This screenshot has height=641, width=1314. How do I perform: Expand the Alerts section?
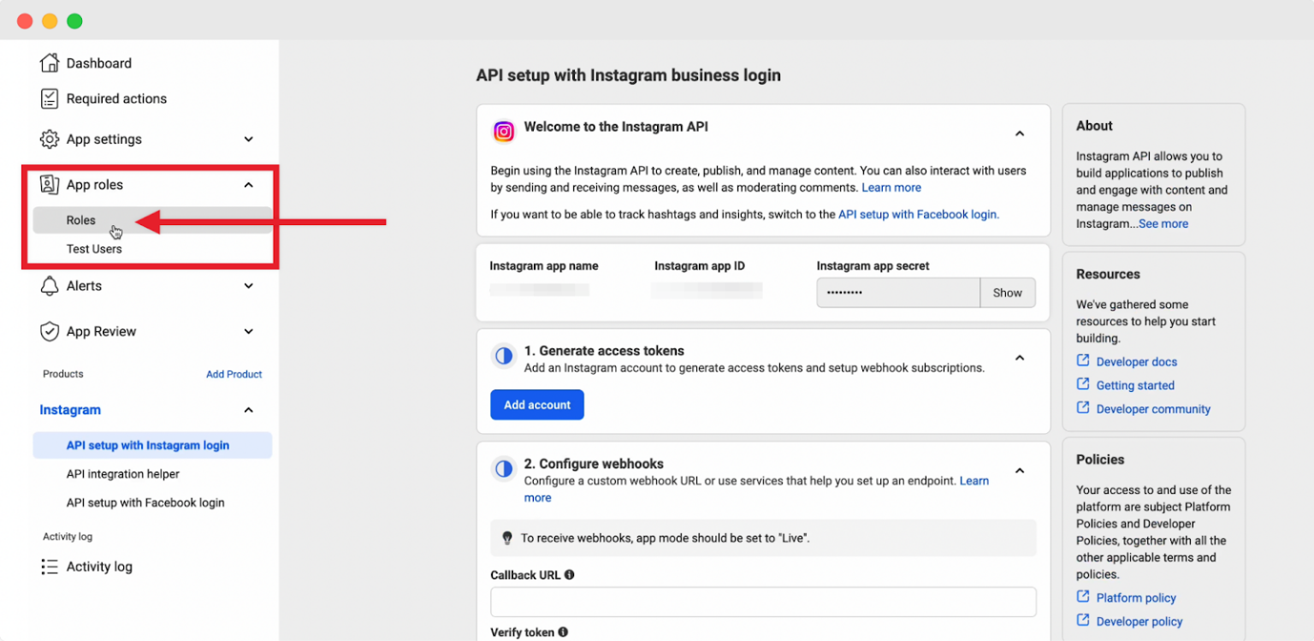(248, 285)
